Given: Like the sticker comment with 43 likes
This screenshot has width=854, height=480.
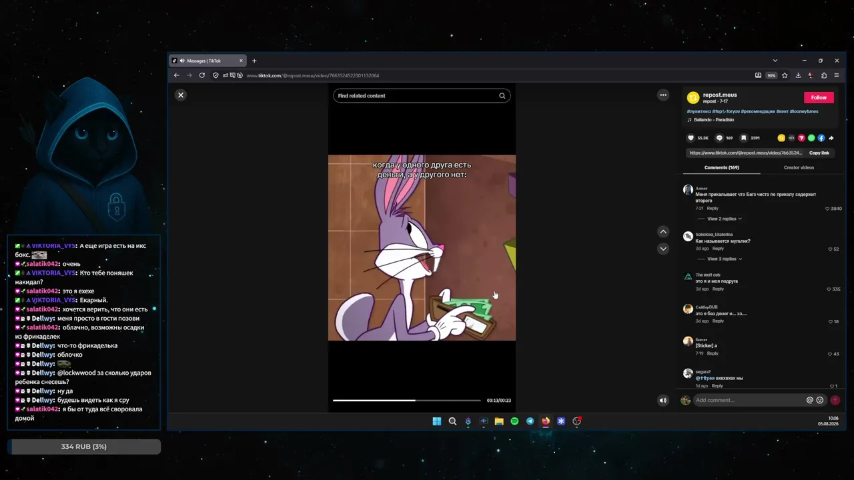Looking at the screenshot, I should pyautogui.click(x=830, y=354).
